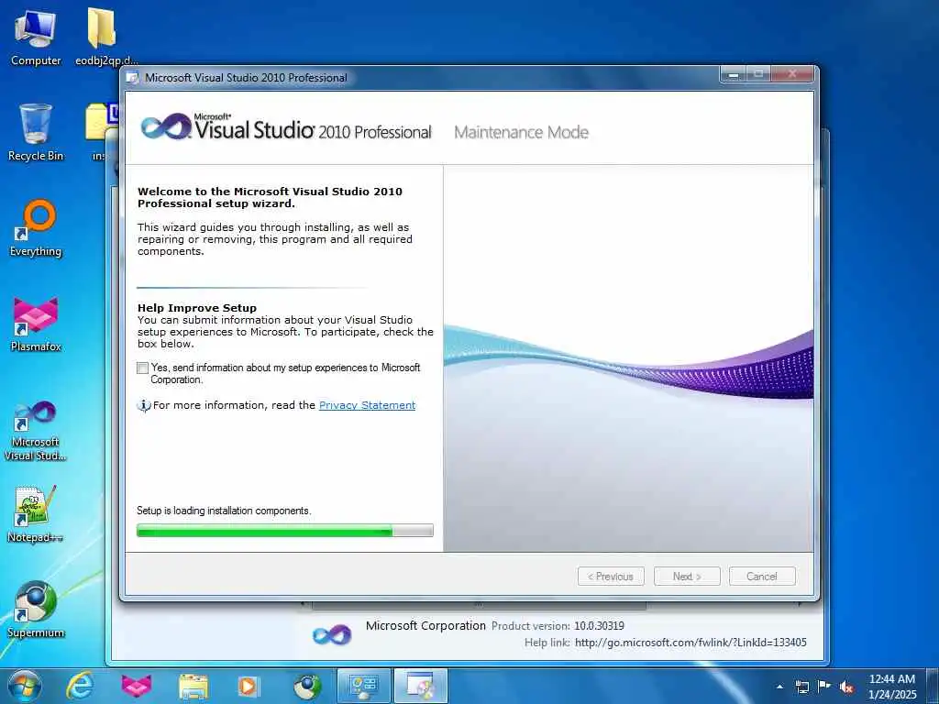
Task: Click the Visual Studio infinity logo in header
Action: 166,126
